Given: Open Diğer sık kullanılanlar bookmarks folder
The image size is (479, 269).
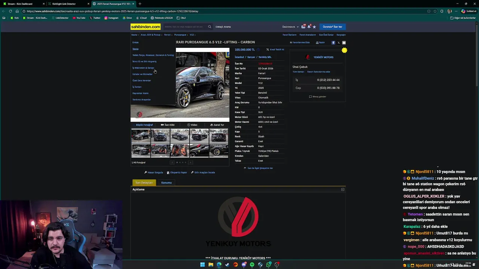Looking at the screenshot, I should coord(463,18).
